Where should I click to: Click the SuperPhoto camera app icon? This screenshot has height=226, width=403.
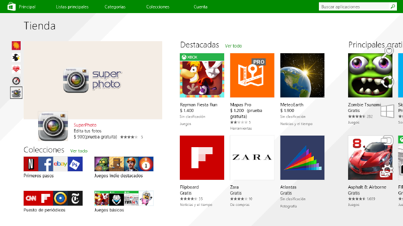[x=53, y=126]
